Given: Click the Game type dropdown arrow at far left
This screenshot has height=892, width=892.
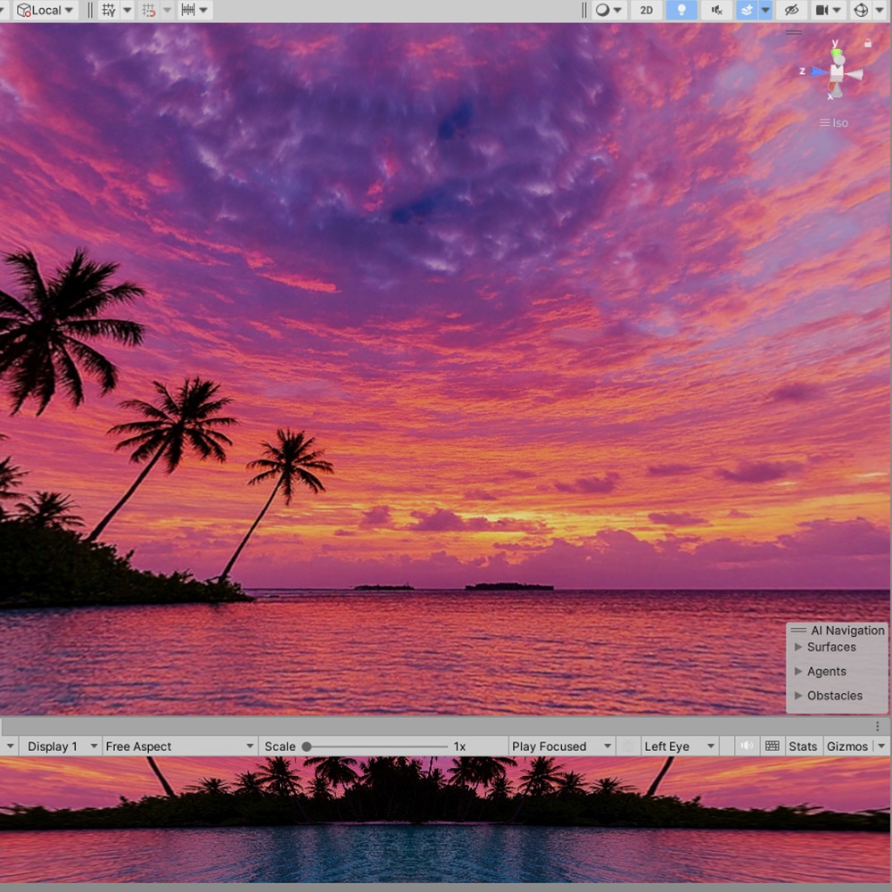Looking at the screenshot, I should (10, 747).
